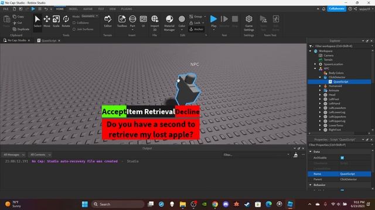Image resolution: width=375 pixels, height=210 pixels.
Task: Click the Color swatch button
Action: point(182,20)
